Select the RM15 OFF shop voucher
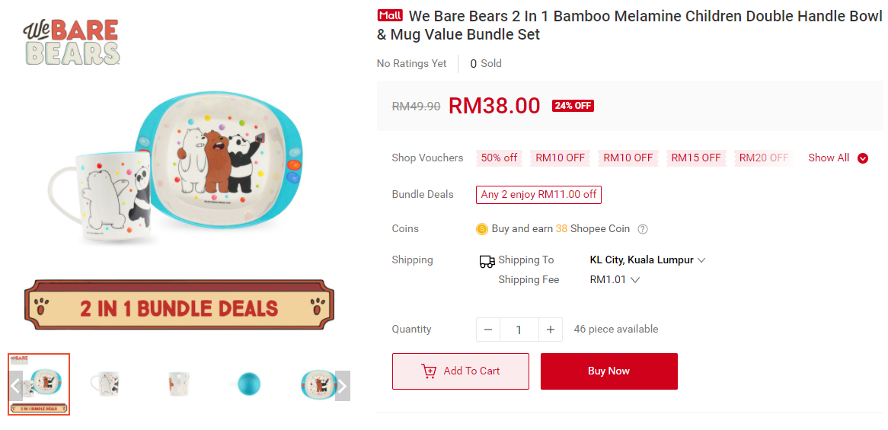Viewport: 888px width, 430px height. (x=695, y=158)
